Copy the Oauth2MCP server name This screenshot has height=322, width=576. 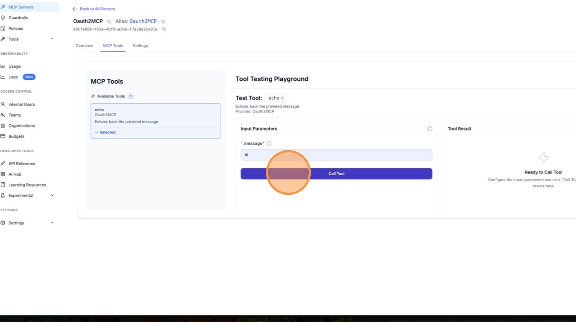[109, 21]
